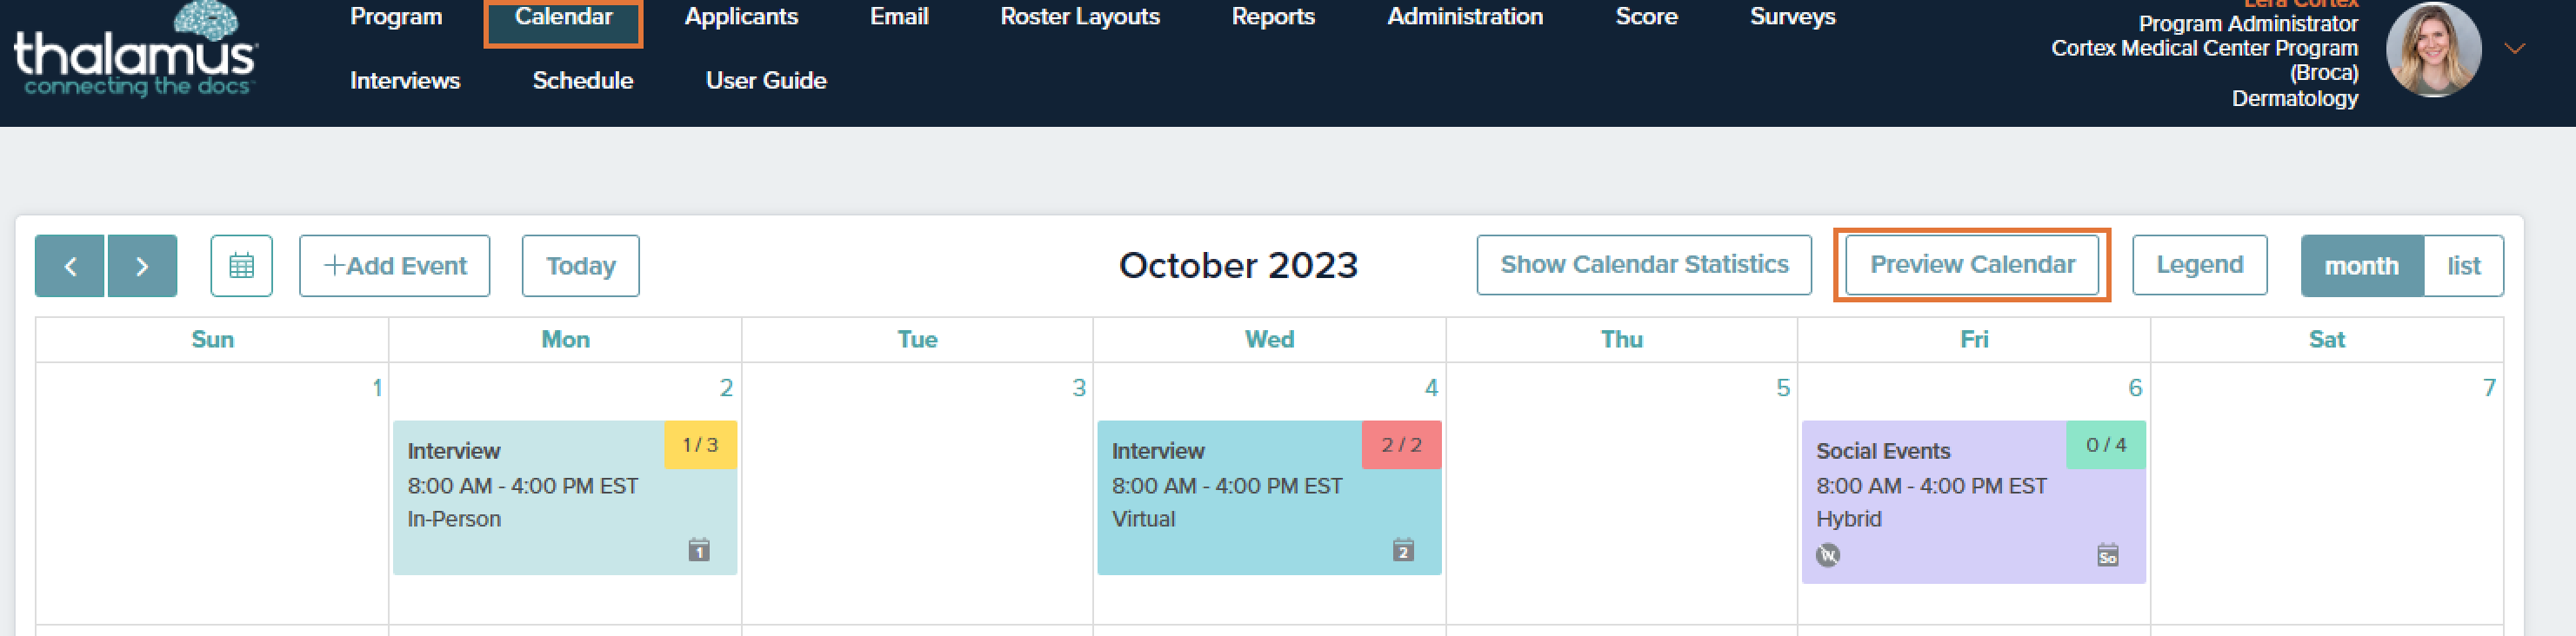Switch calendar to list view
Image resolution: width=2576 pixels, height=636 pixels.
point(2463,266)
